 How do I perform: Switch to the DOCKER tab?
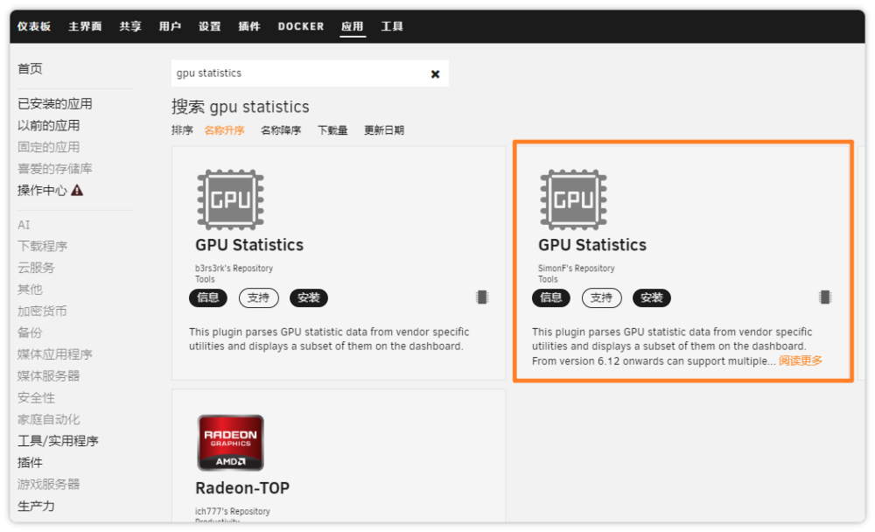(x=301, y=26)
